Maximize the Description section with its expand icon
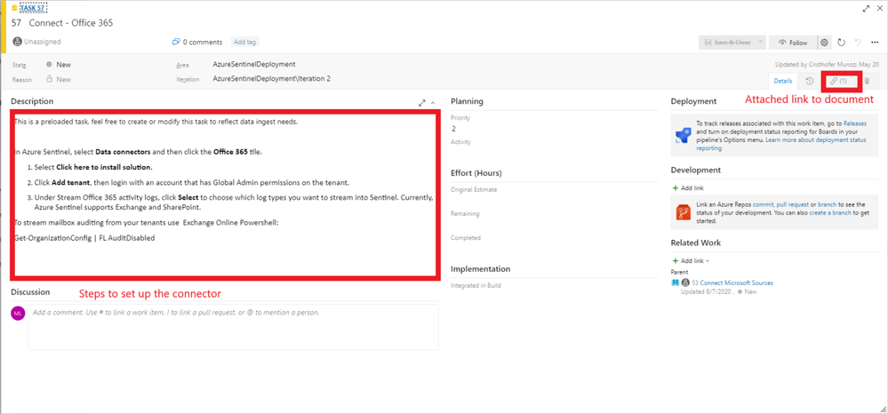The image size is (888, 414). [x=422, y=103]
